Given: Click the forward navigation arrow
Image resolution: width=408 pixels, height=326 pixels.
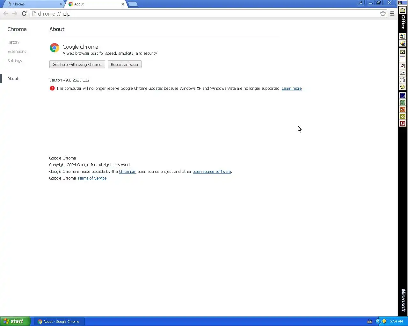Looking at the screenshot, I should 15,13.
